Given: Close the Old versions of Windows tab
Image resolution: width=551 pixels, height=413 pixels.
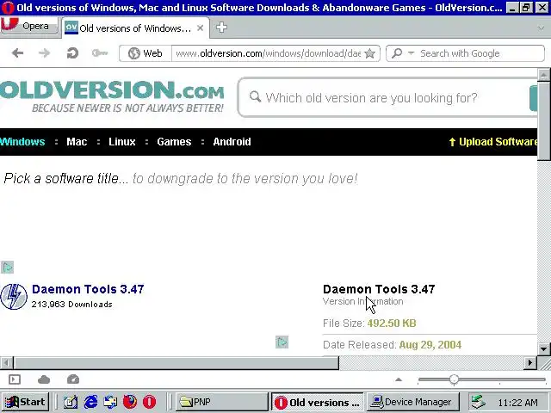Looking at the screenshot, I should click(201, 28).
